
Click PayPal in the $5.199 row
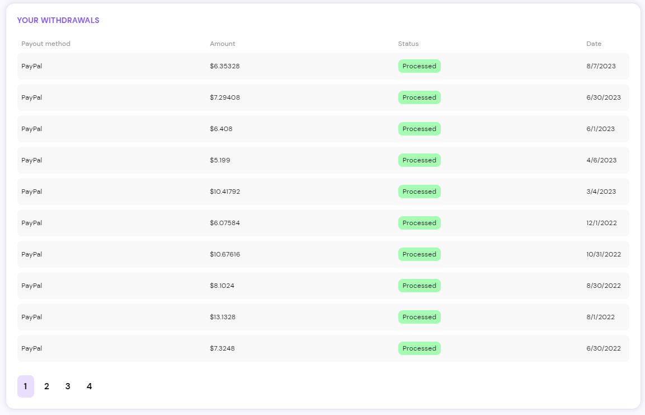pyautogui.click(x=32, y=160)
